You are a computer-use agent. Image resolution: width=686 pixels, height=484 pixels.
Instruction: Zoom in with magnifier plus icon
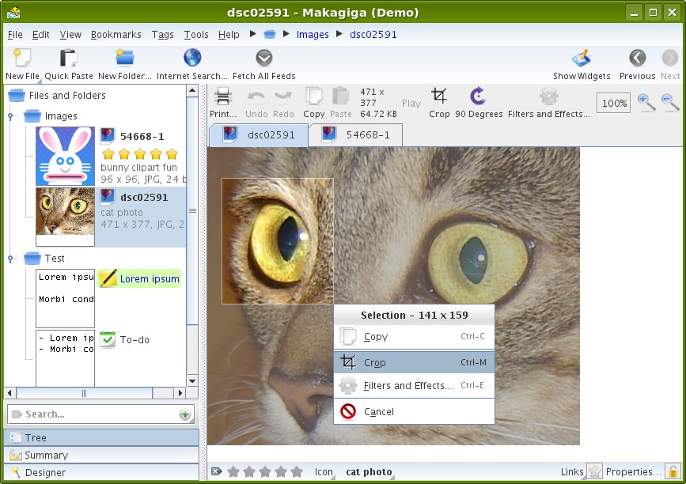pos(646,102)
